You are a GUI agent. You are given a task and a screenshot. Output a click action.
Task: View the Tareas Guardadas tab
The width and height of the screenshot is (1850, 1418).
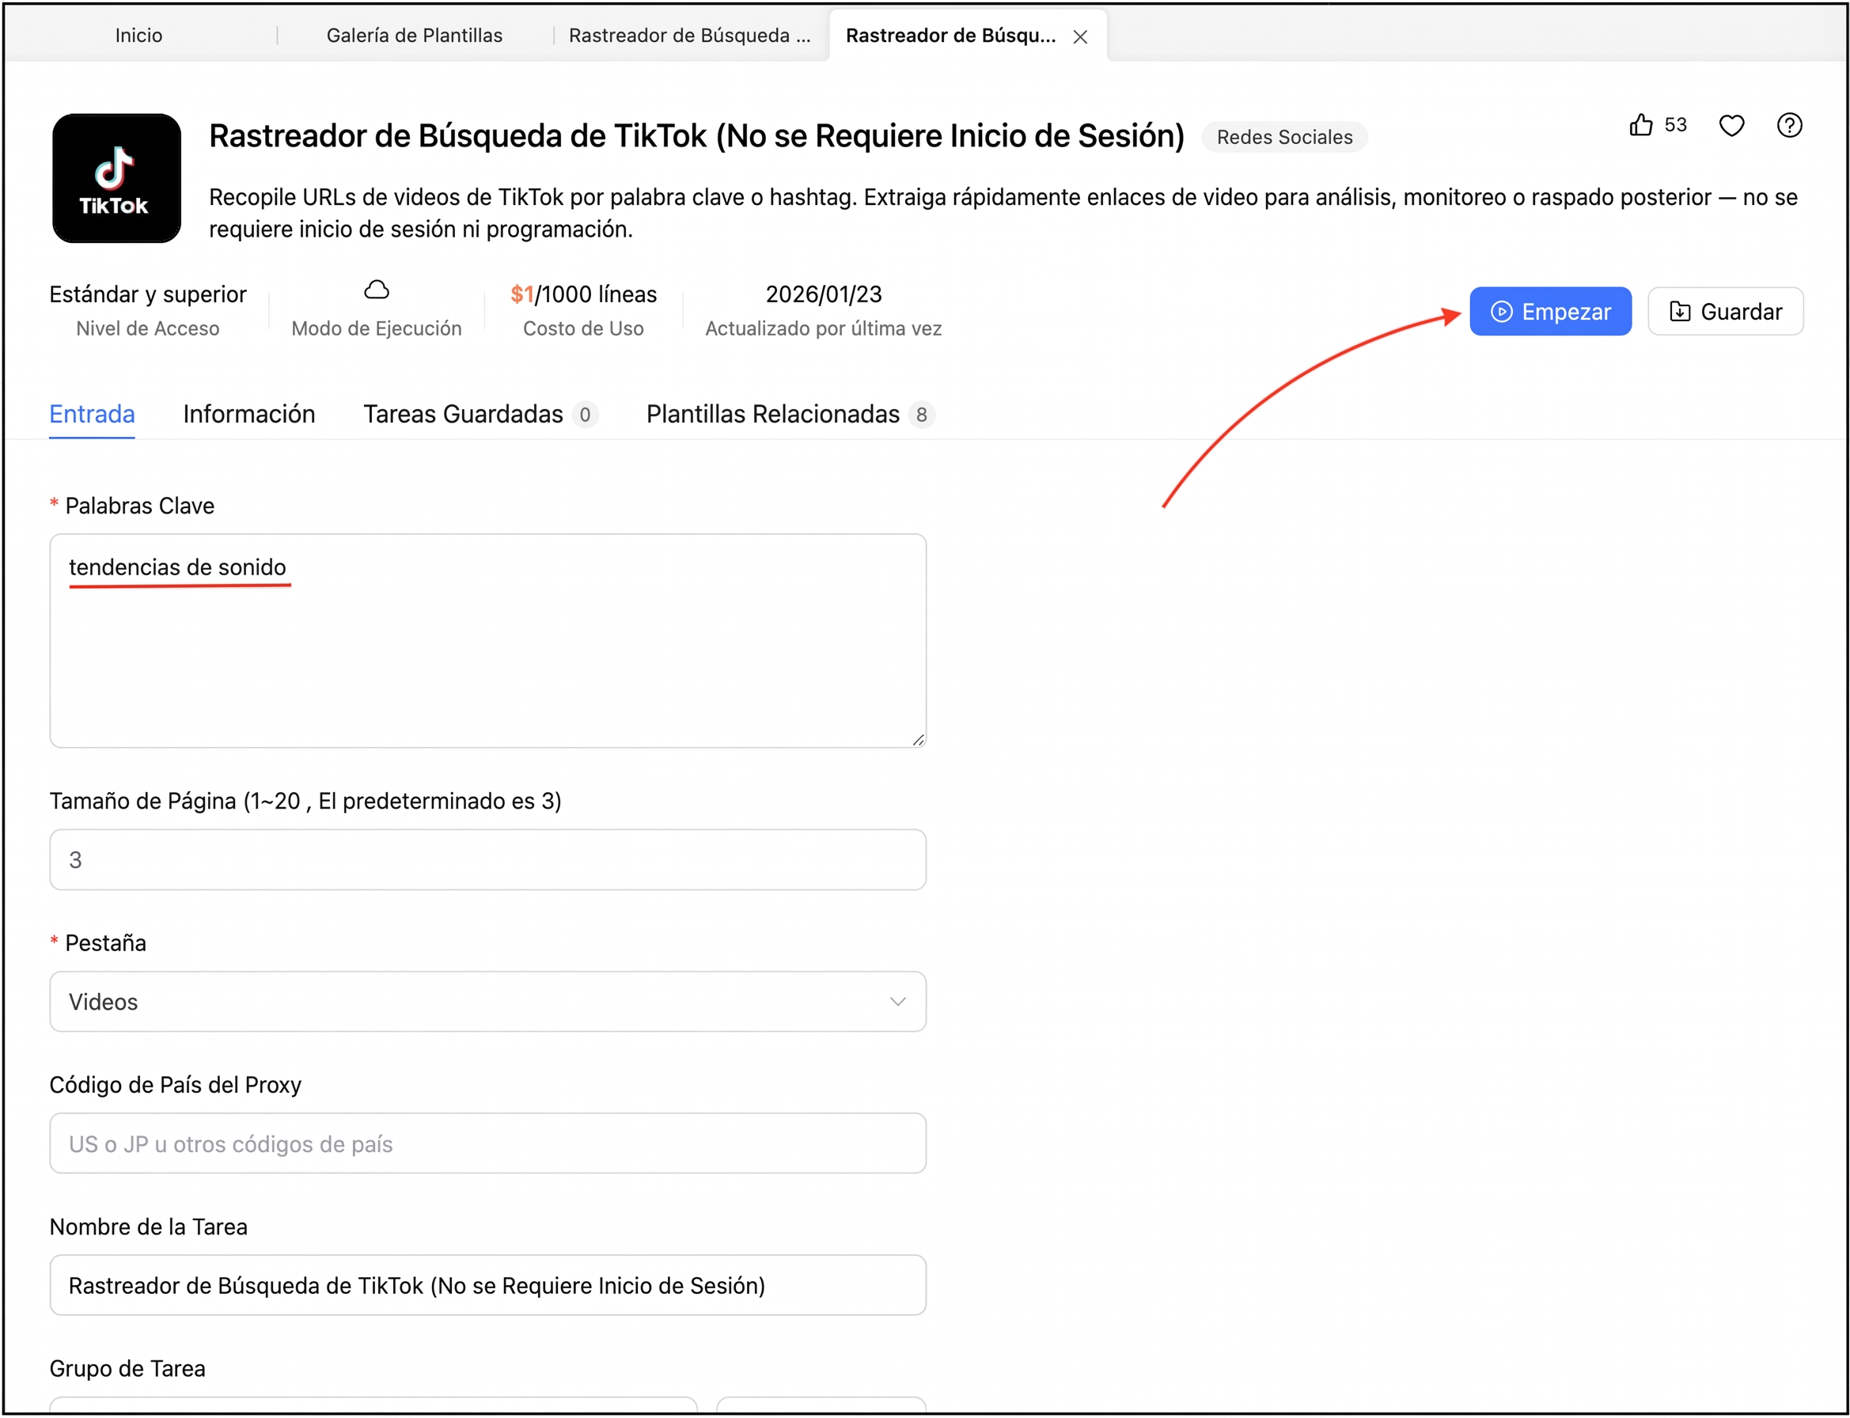click(480, 415)
